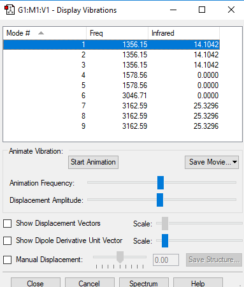Click the Freq column header

(117, 33)
